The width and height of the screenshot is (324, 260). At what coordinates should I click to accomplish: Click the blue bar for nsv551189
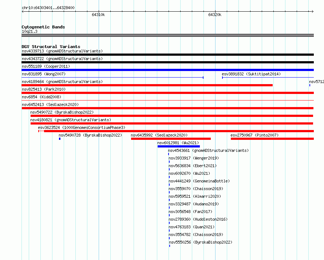(167, 70)
